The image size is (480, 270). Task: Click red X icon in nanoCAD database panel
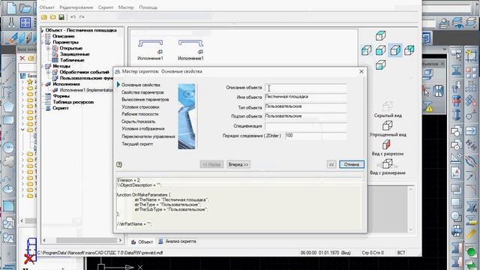22,58
